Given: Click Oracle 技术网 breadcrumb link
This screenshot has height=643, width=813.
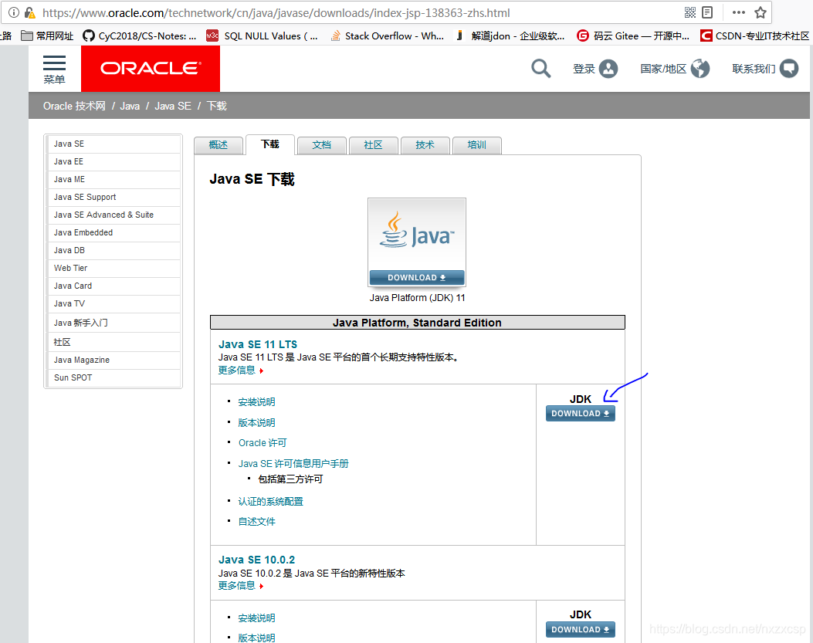Looking at the screenshot, I should click(x=74, y=106).
